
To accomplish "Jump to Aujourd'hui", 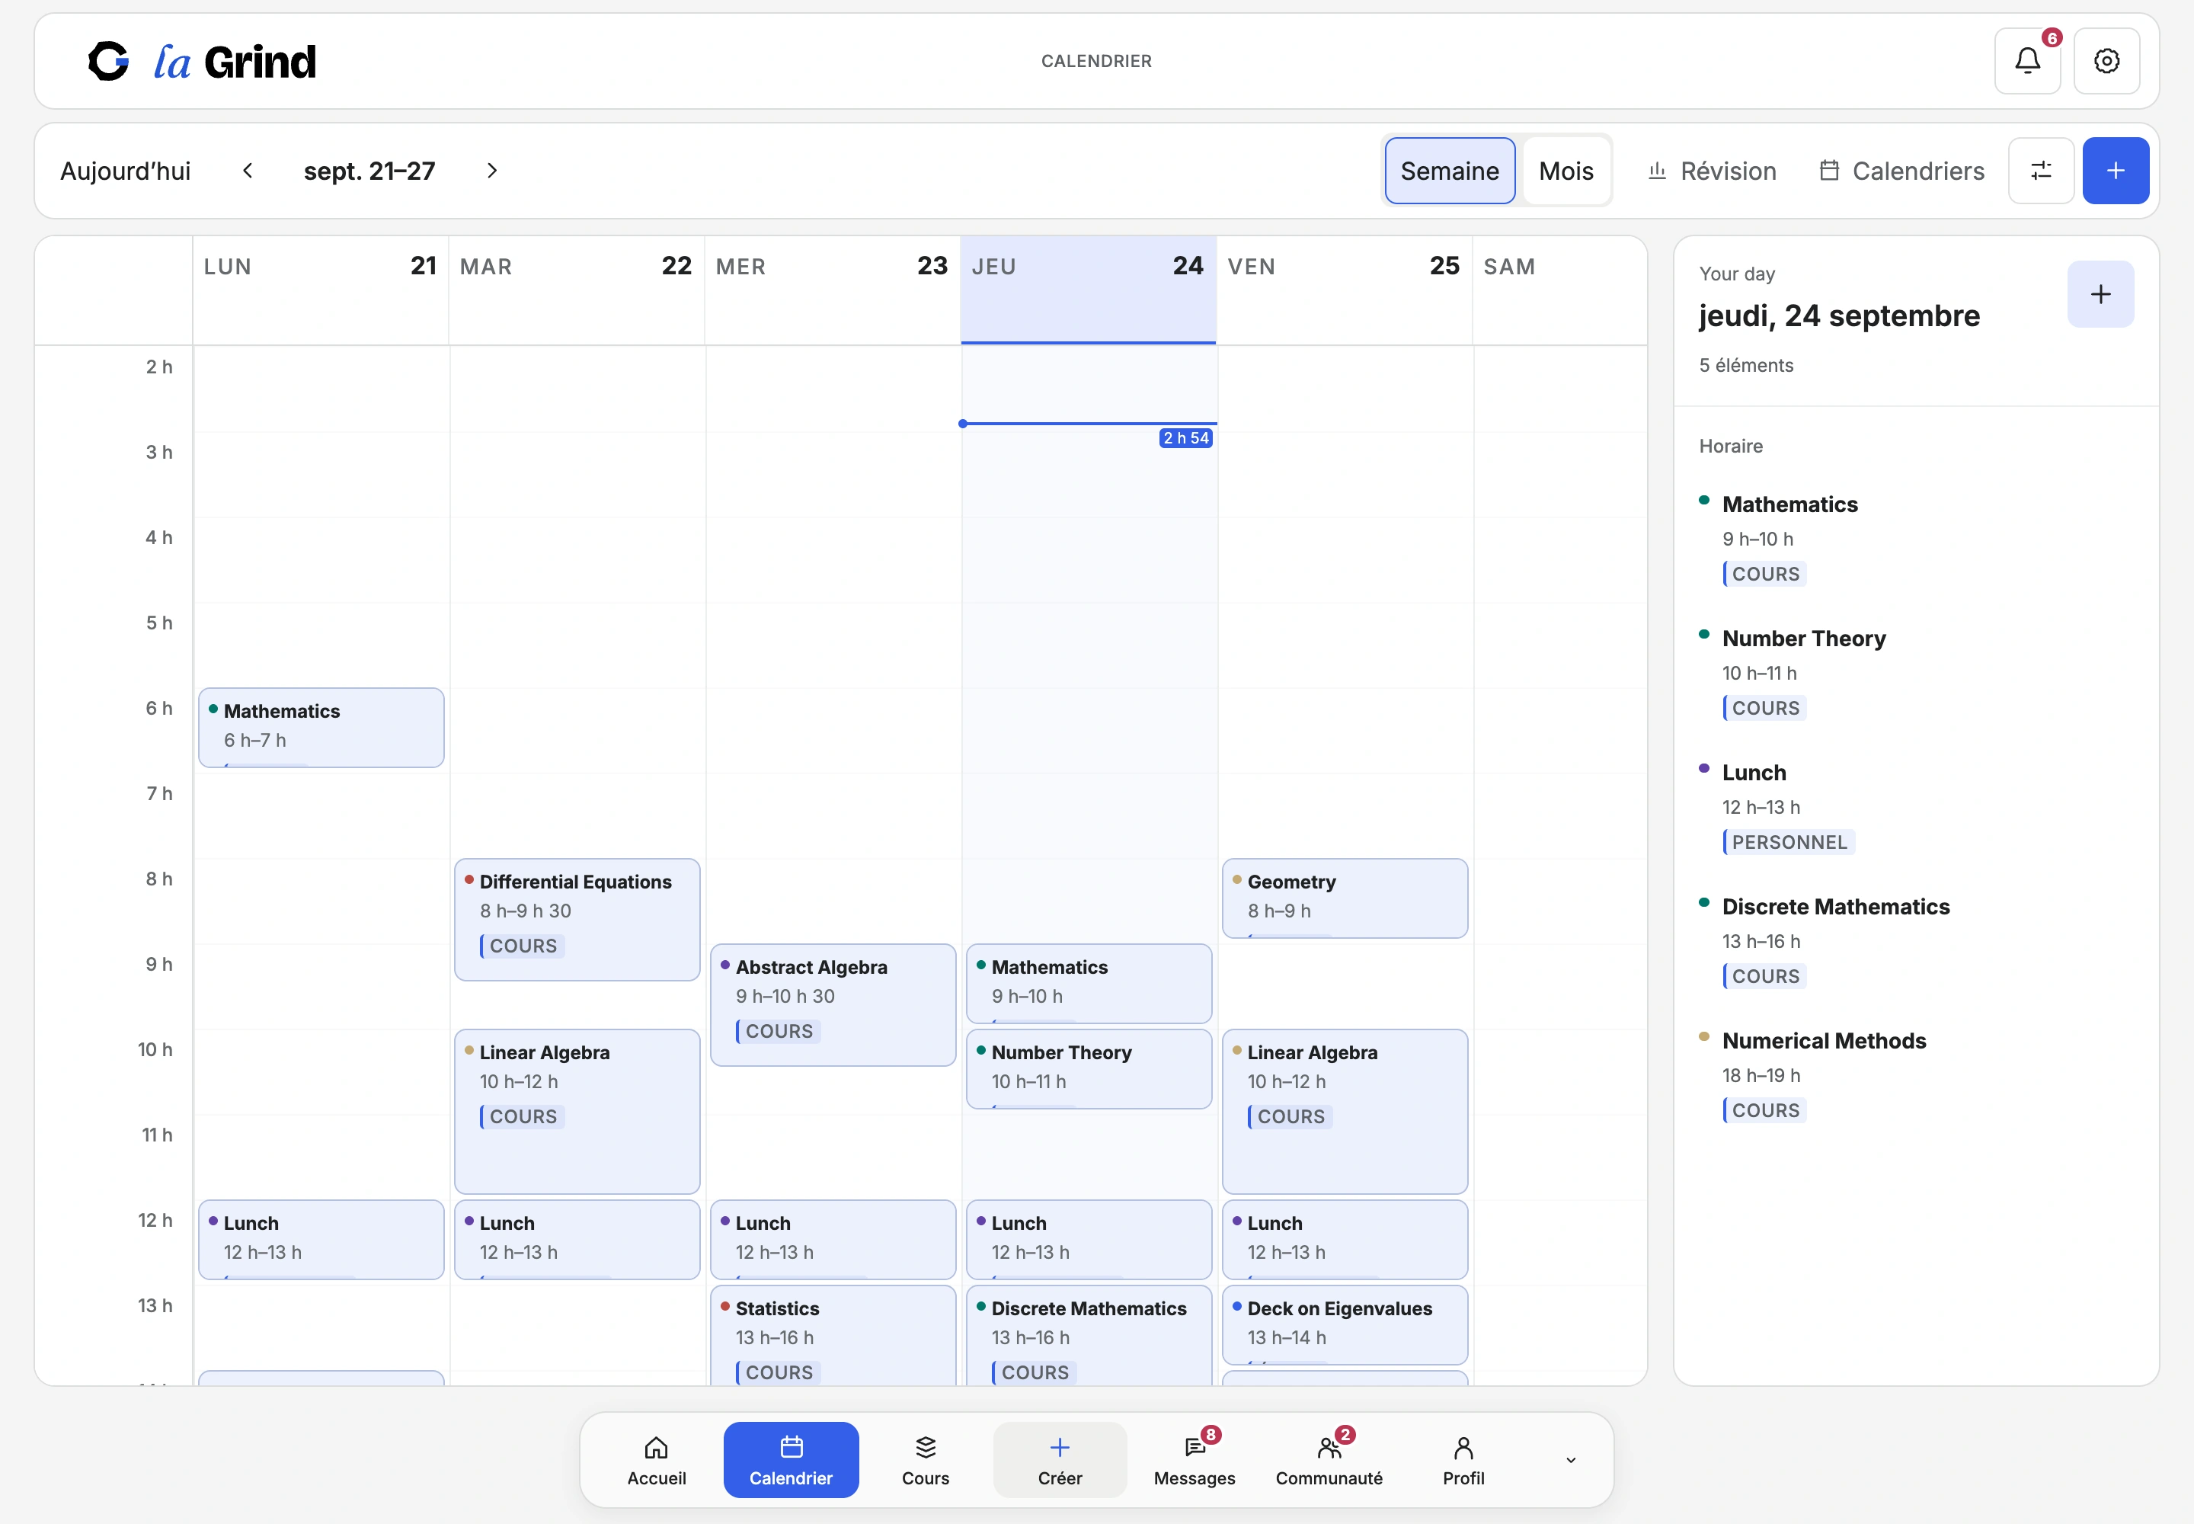I will click(x=125, y=171).
